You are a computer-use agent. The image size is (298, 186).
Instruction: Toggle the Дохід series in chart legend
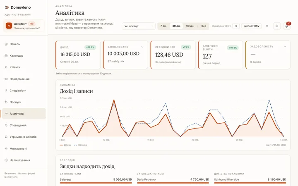[65, 145]
